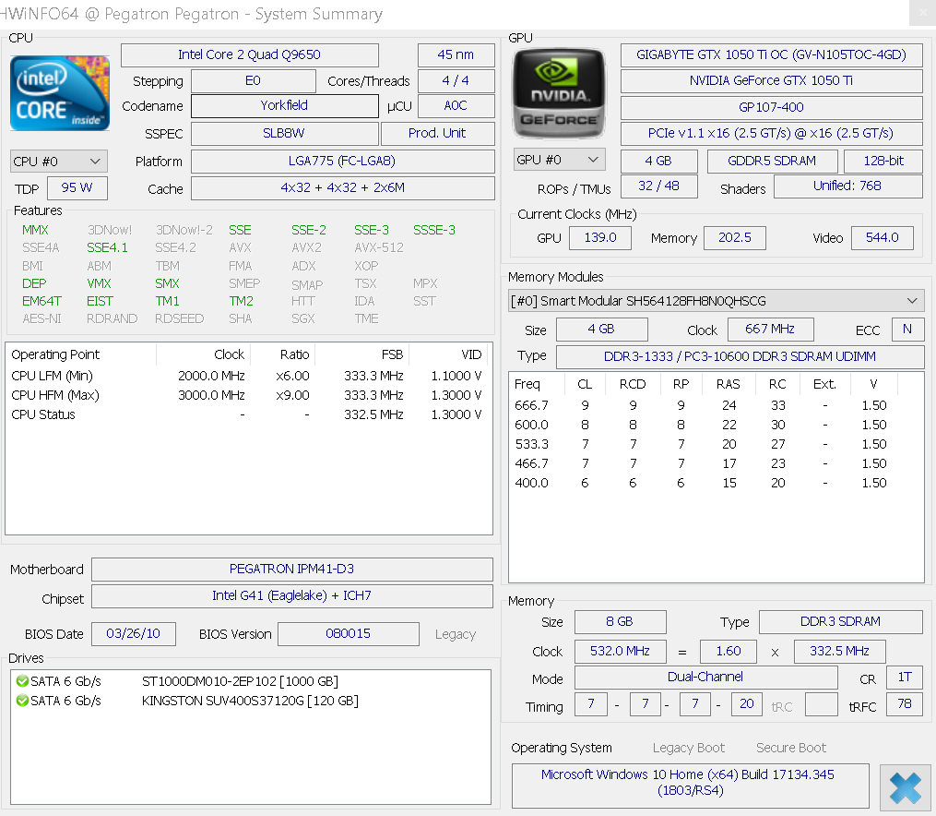Click the 45 nm process value
936x816 pixels.
(x=456, y=55)
